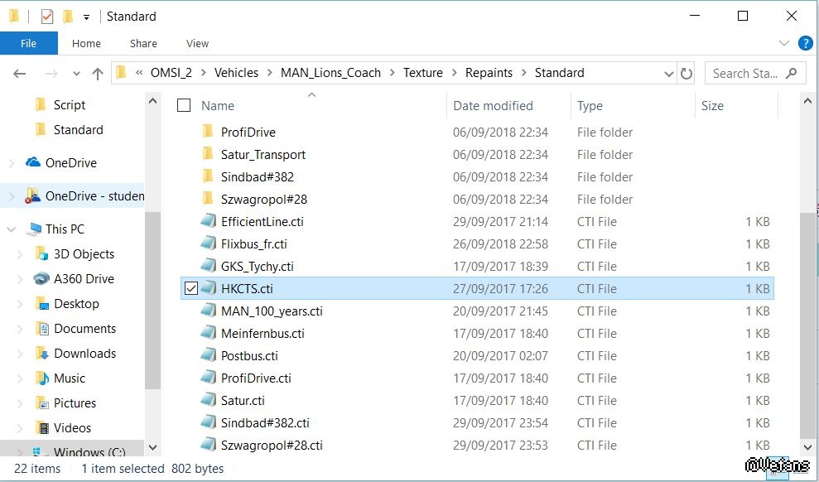Click the navigation pane scrollbar thumb
The width and height of the screenshot is (819, 482).
pyautogui.click(x=152, y=301)
